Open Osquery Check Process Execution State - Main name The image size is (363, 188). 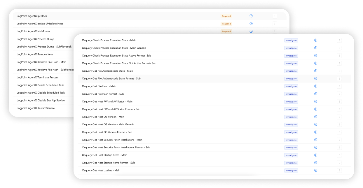[109, 40]
